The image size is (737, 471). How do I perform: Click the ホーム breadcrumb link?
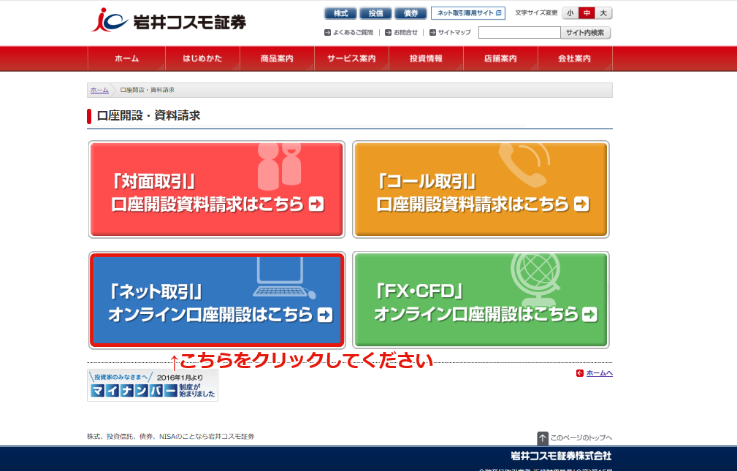99,90
